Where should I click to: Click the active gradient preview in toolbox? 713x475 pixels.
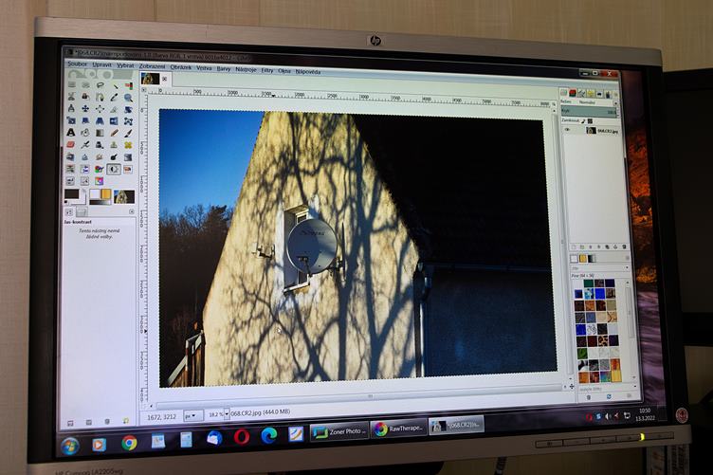[101, 202]
